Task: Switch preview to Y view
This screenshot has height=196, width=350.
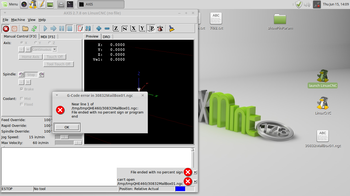Action: (x=142, y=29)
